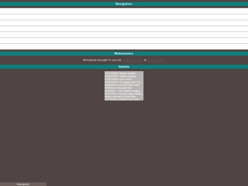
Task: Click the 'Nonsense brought to you by' text
Action: 102,60
